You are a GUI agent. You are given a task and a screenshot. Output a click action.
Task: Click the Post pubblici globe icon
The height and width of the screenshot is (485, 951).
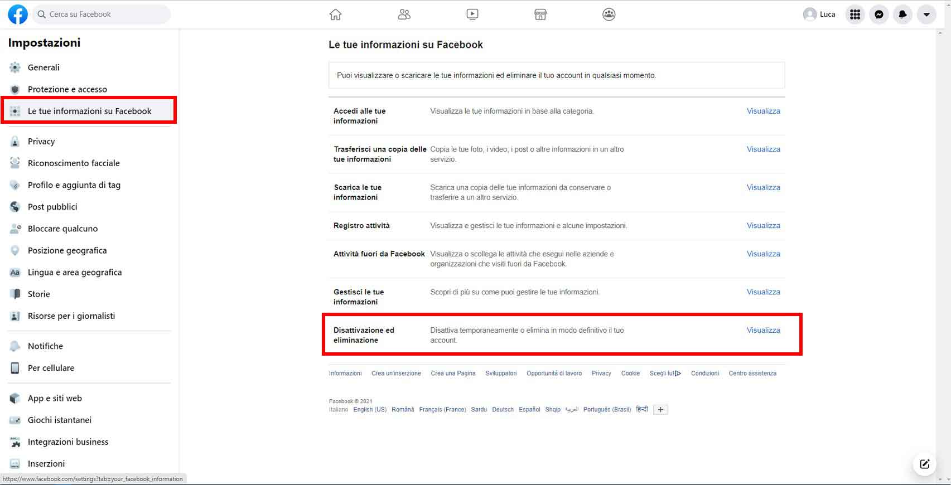pyautogui.click(x=15, y=207)
